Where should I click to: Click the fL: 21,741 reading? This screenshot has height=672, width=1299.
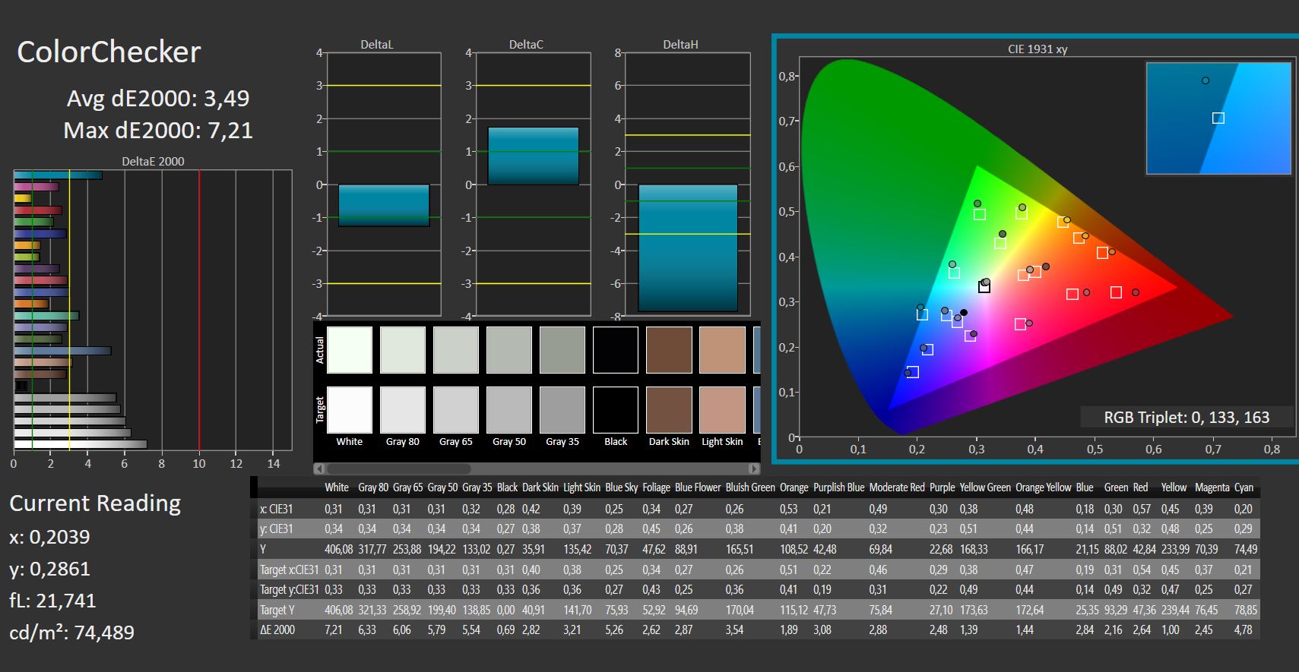[x=52, y=601]
